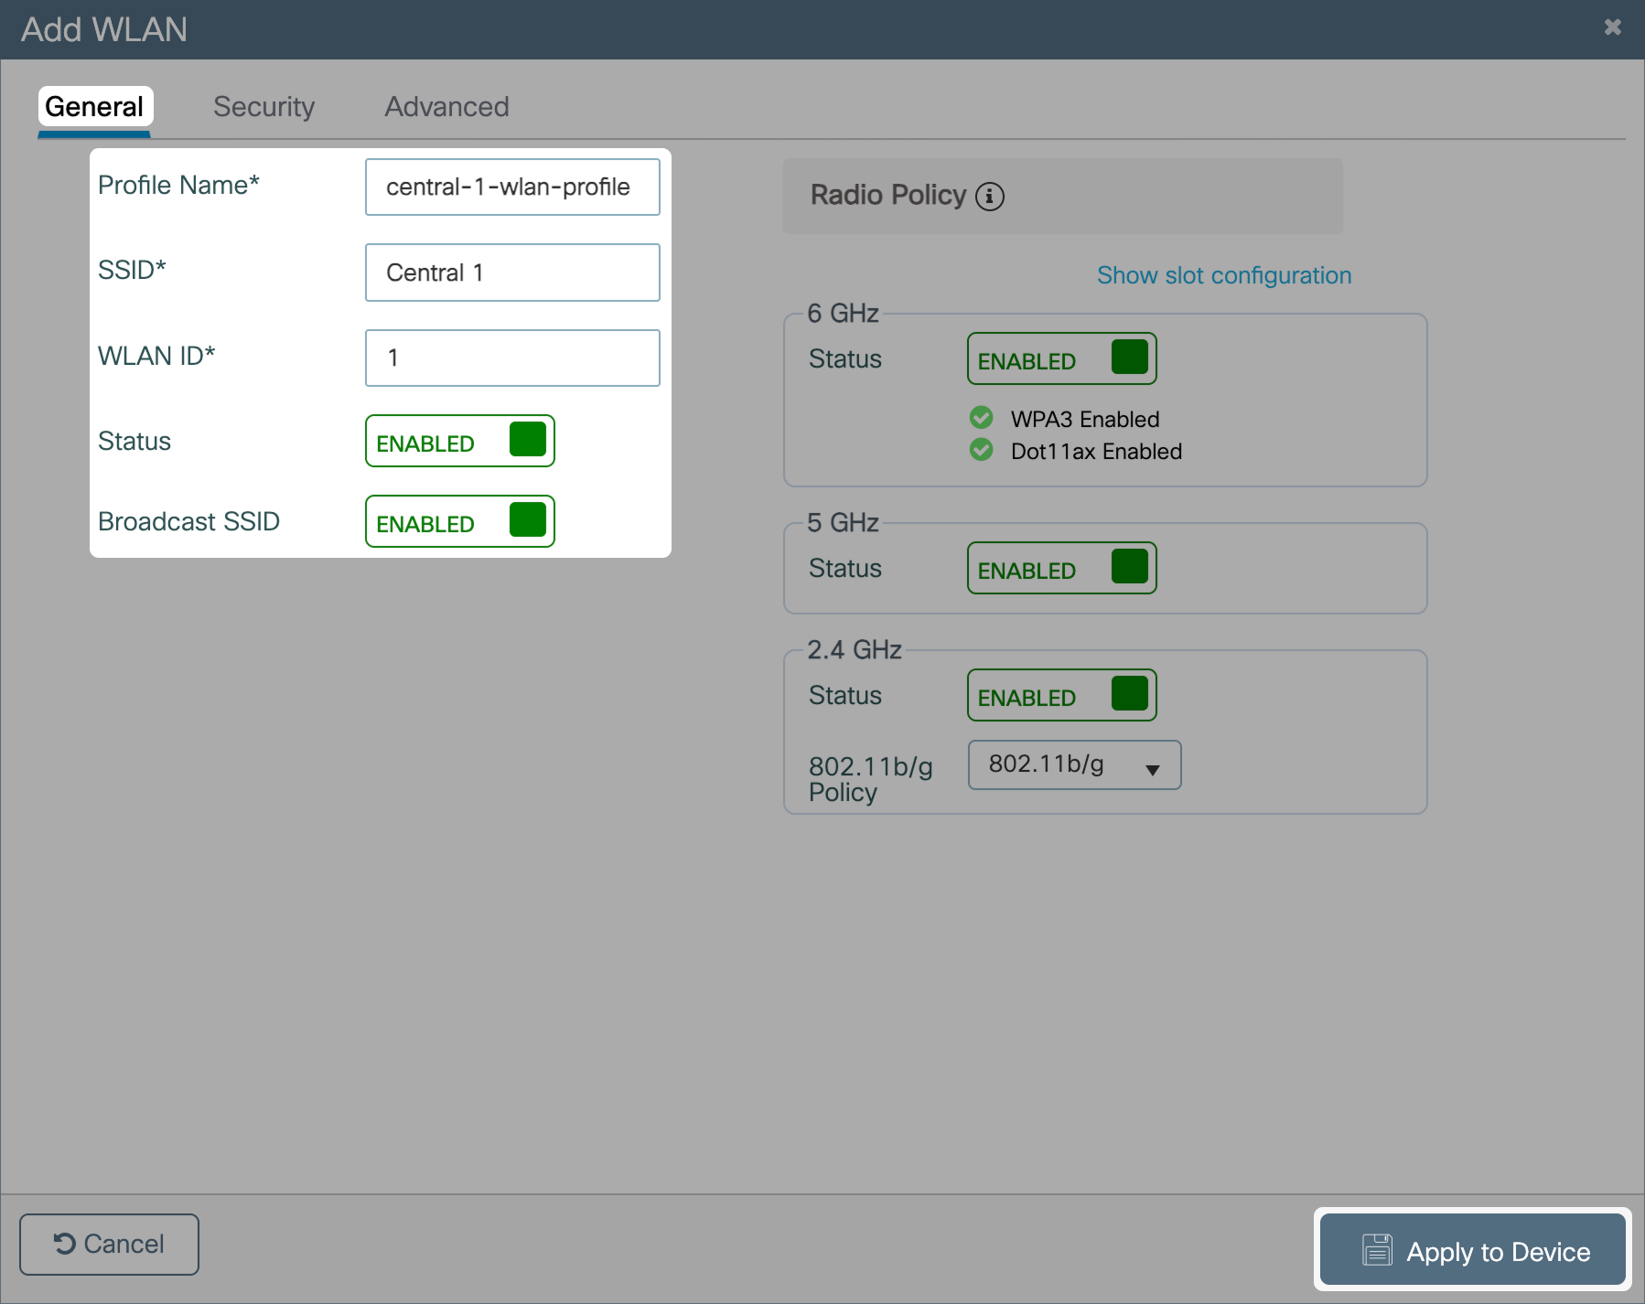Click the Dot11ax Enabled green checkmark icon
1645x1304 pixels.
[x=981, y=450]
